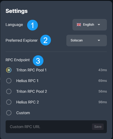
Task: Click the 98ms latency for Helius RPC 2
Action: point(103,102)
